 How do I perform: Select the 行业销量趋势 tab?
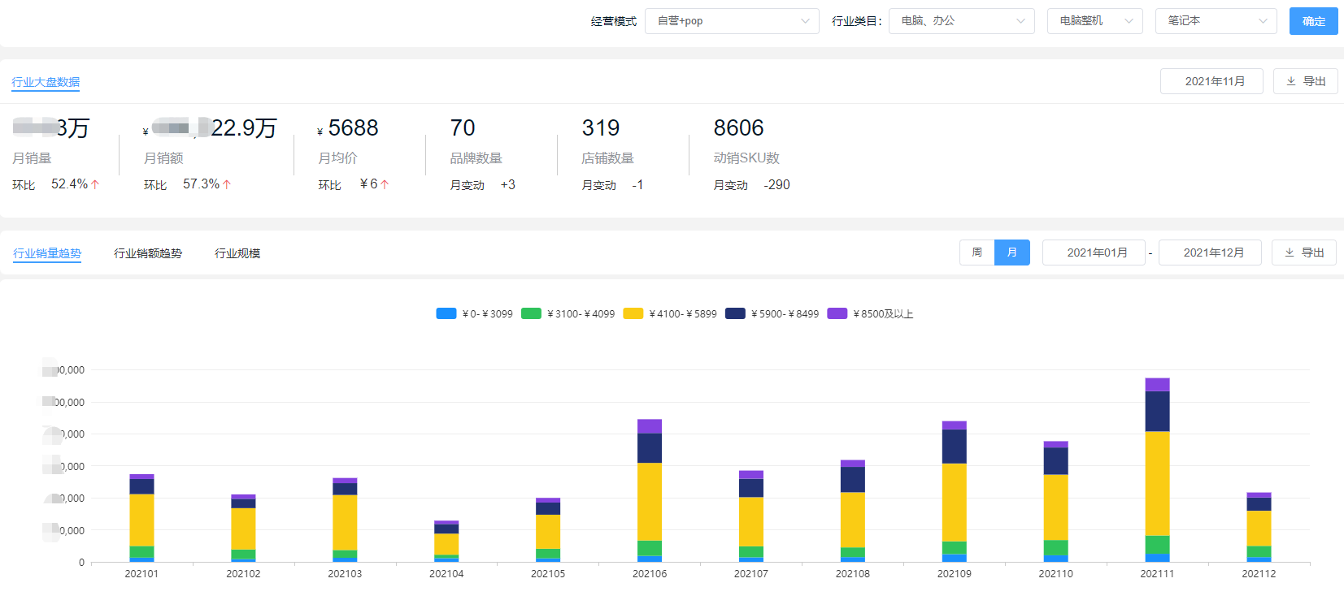click(47, 253)
